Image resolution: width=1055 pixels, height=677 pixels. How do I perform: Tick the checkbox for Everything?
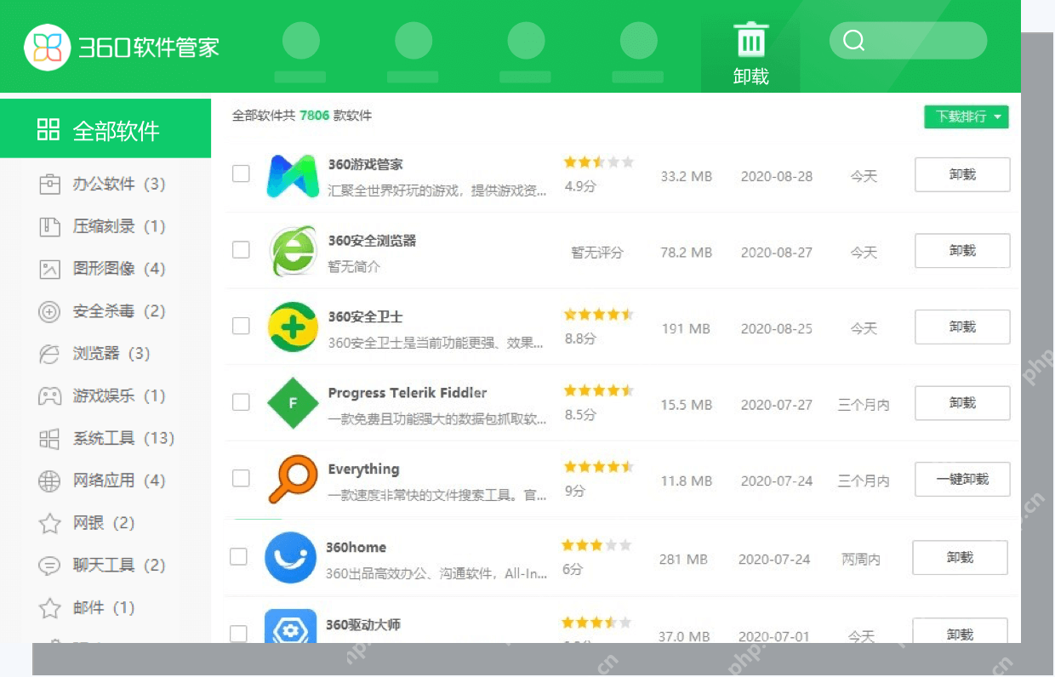coord(241,478)
